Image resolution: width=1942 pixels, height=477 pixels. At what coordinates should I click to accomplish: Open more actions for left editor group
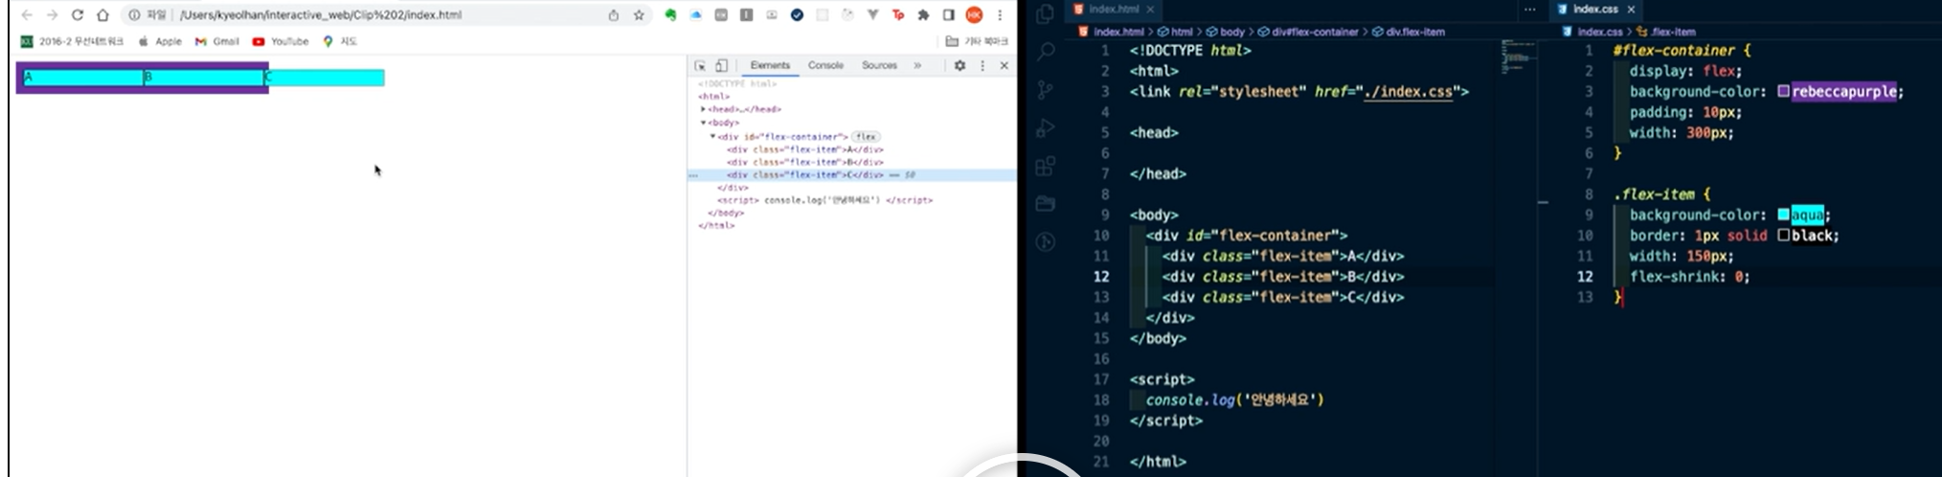[1530, 10]
